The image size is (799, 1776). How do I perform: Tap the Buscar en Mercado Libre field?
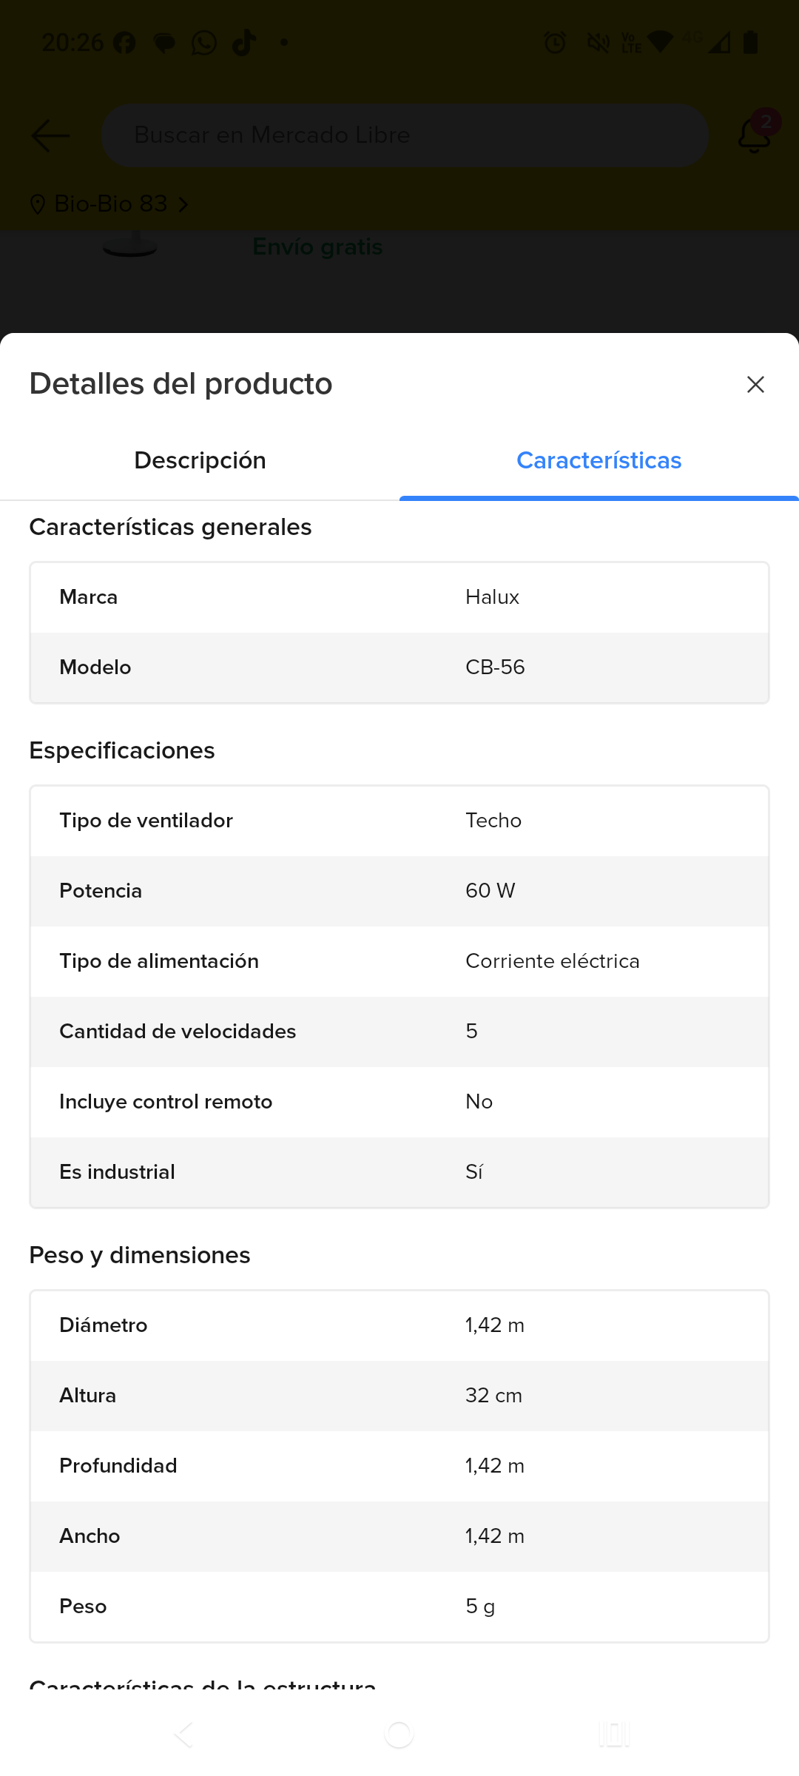click(x=405, y=135)
